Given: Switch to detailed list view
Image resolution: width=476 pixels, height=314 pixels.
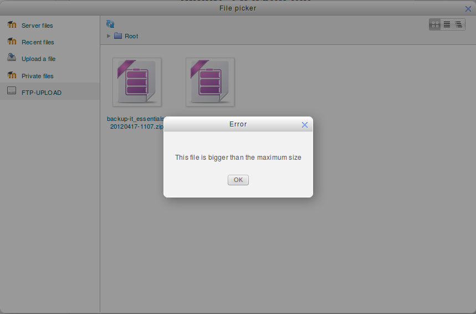Looking at the screenshot, I should (447, 24).
